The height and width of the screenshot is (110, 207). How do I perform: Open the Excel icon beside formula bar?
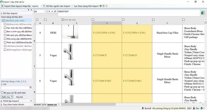pos(203,13)
